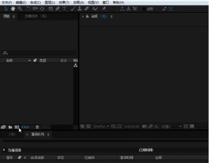The width and height of the screenshot is (209, 163).
Task: Take a snapshot with the camera icon
Action: (144, 126)
